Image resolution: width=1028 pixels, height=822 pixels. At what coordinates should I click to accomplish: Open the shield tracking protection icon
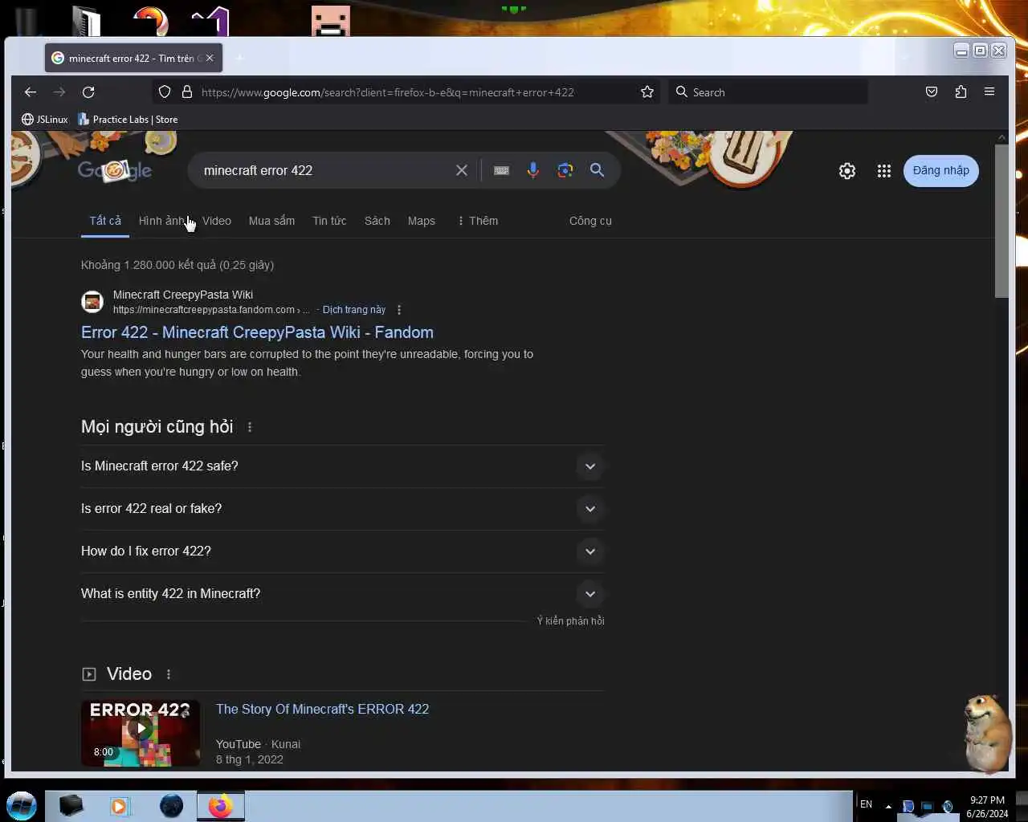tap(165, 92)
